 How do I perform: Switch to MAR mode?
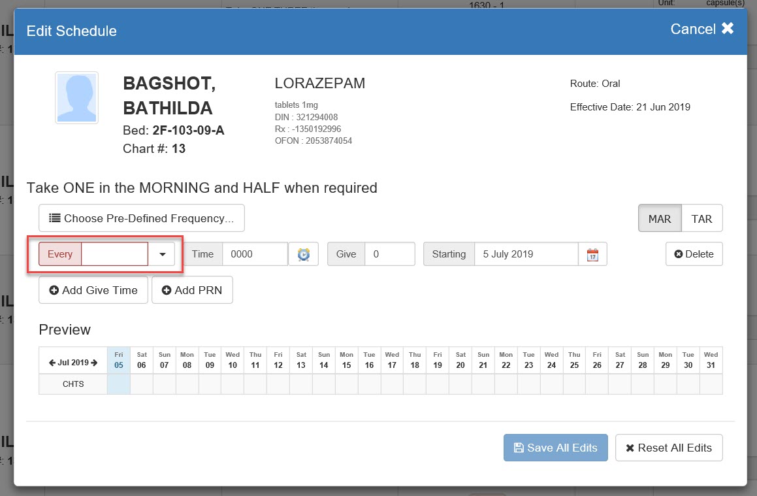click(x=659, y=219)
